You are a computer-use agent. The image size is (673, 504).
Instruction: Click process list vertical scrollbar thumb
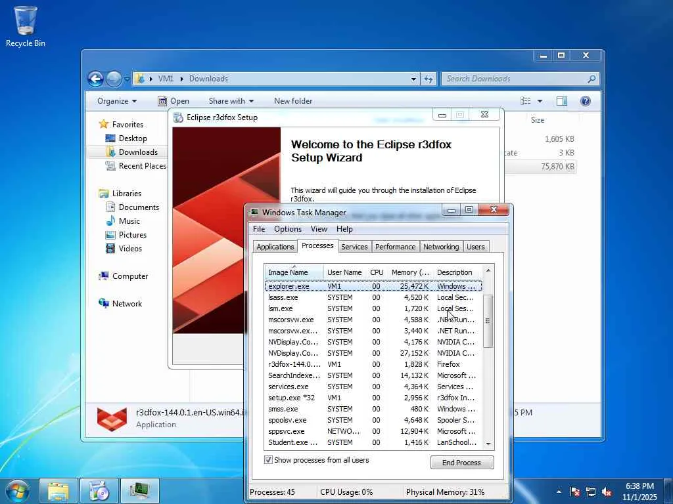coord(488,320)
